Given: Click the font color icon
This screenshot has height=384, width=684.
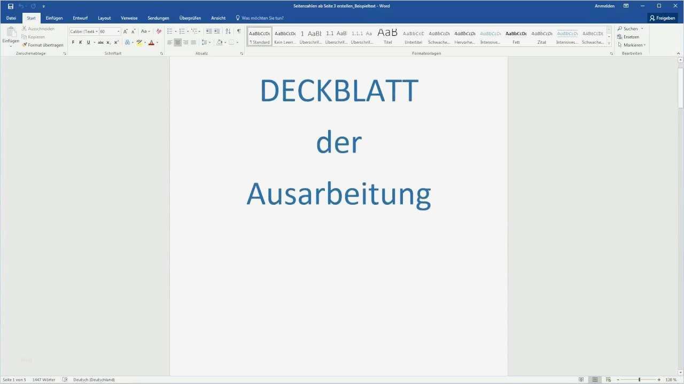Looking at the screenshot, I should 151,42.
